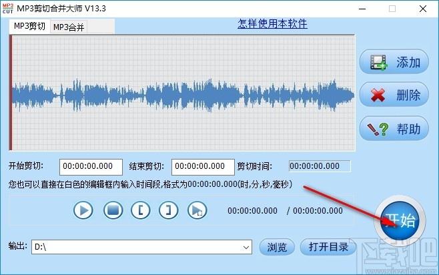Focus the 开始剪切 start time field
This screenshot has width=439, height=275.
[x=91, y=167]
